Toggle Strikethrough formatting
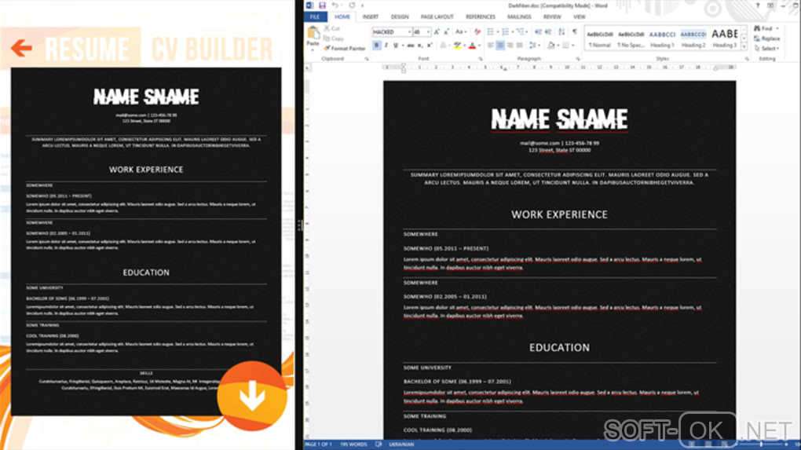This screenshot has width=801, height=450. (410, 46)
